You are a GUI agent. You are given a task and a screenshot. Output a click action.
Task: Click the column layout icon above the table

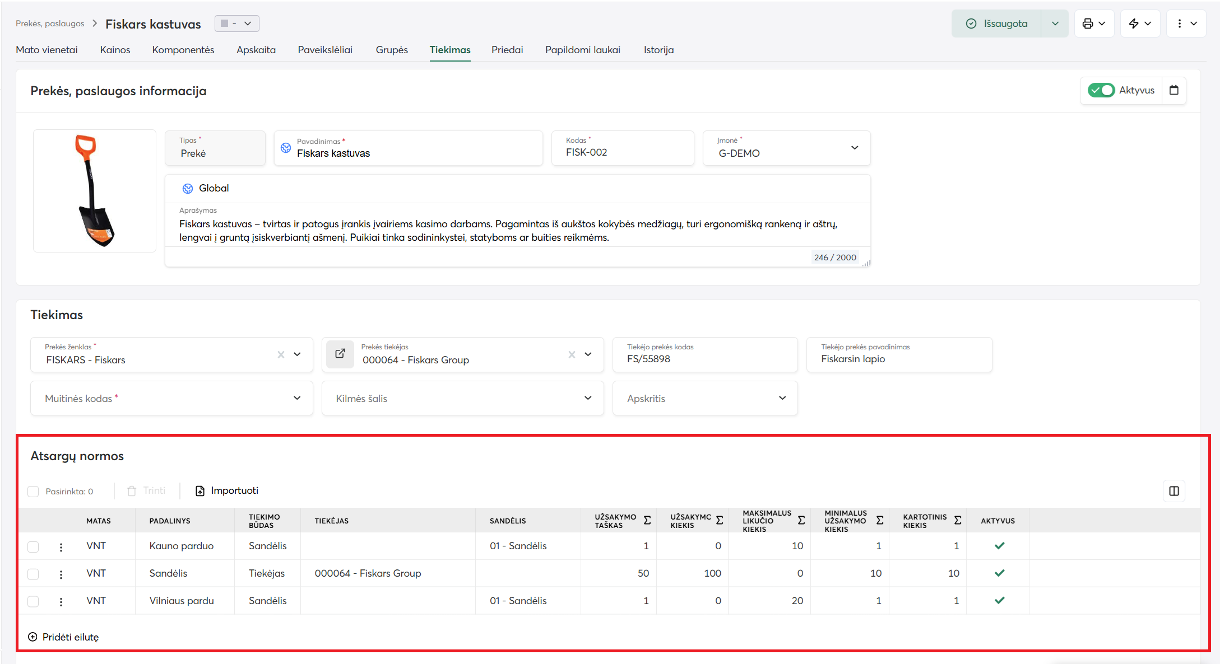click(x=1174, y=491)
